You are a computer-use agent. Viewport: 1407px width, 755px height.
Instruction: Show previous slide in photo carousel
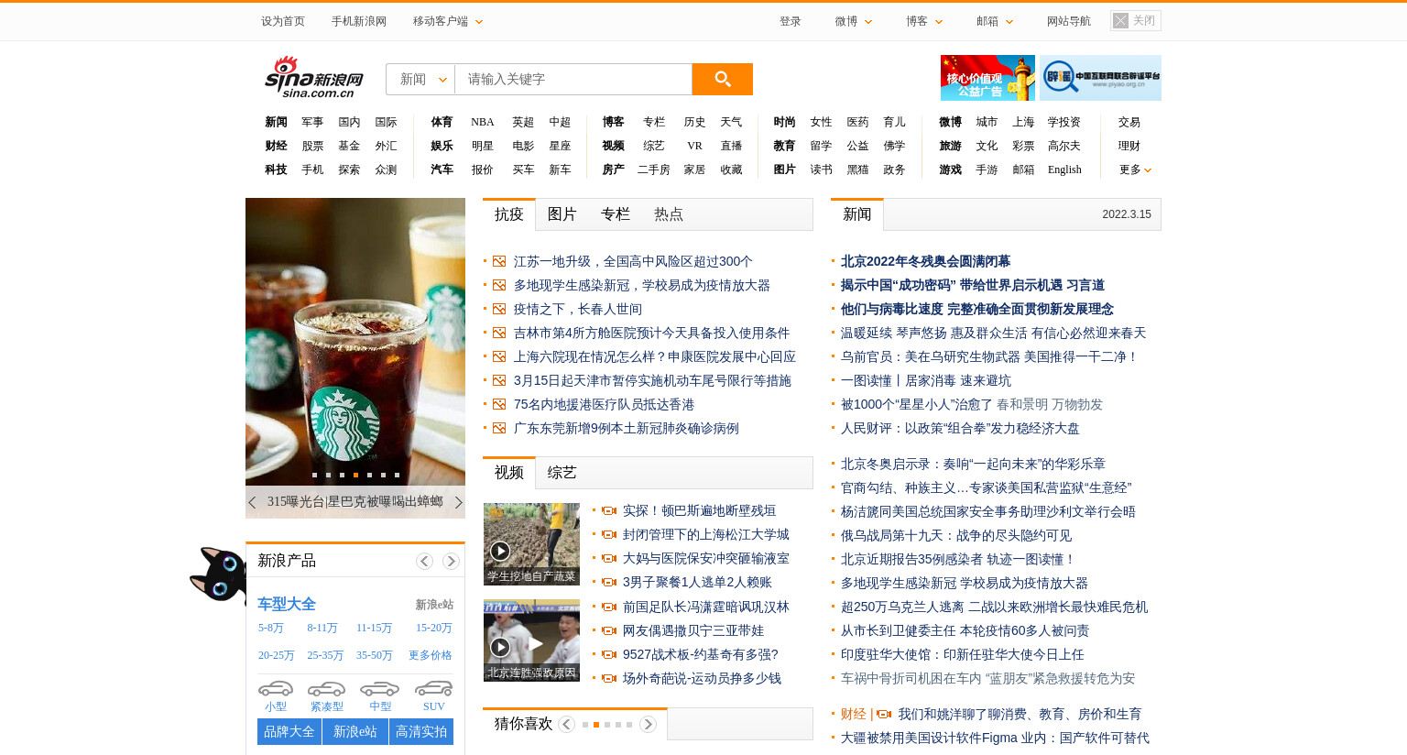point(252,502)
